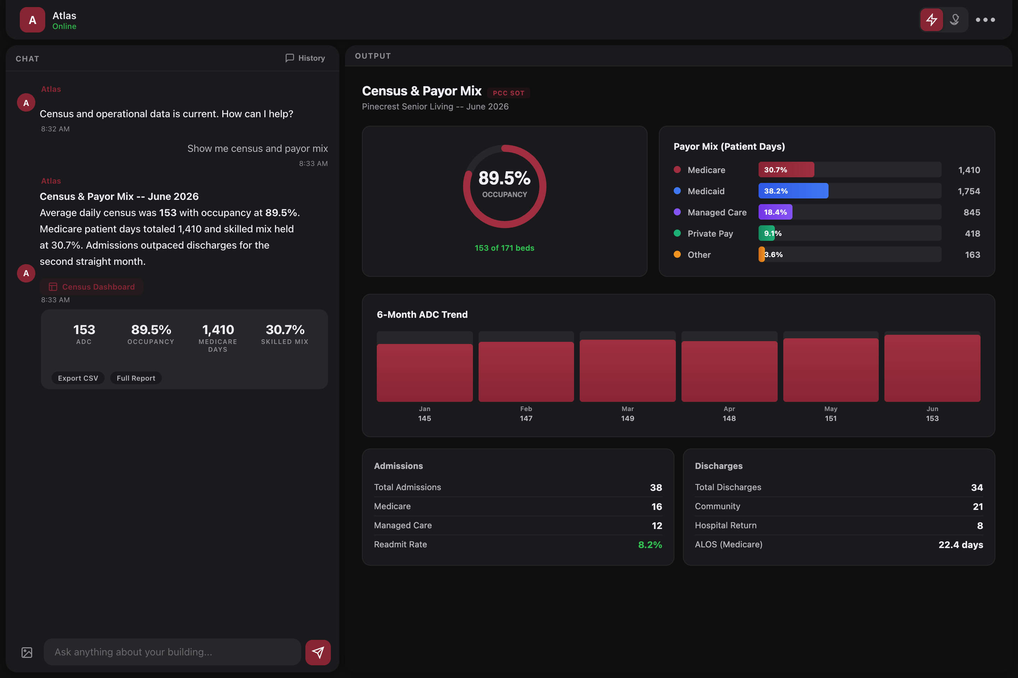1018x678 pixels.
Task: Click the History speech bubble icon
Action: 289,58
